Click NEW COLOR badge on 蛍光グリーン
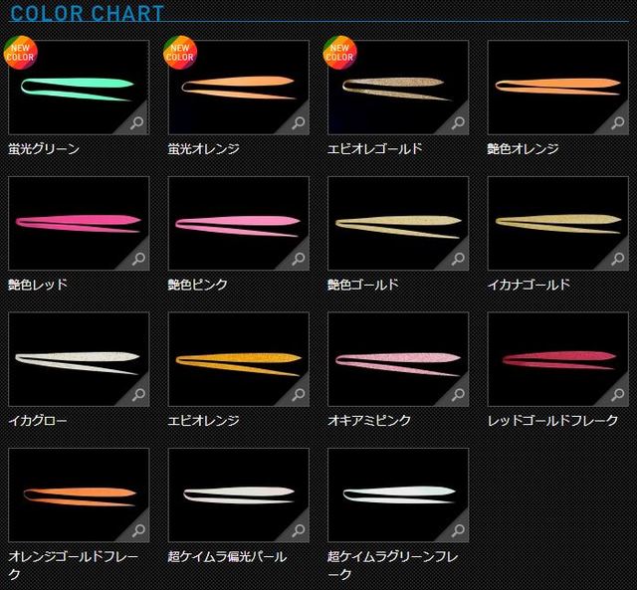 [20, 53]
